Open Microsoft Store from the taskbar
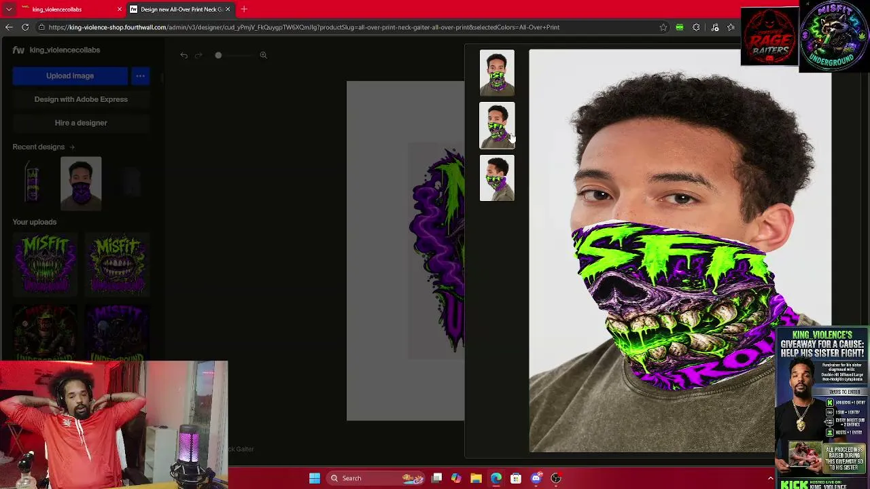 [x=516, y=478]
